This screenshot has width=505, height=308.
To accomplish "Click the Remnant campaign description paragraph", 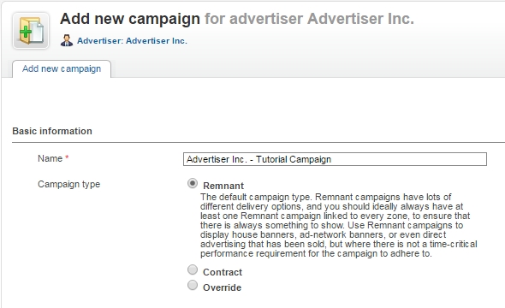I will 338,225.
